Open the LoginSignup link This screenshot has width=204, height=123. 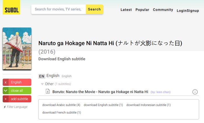pyautogui.click(x=188, y=11)
